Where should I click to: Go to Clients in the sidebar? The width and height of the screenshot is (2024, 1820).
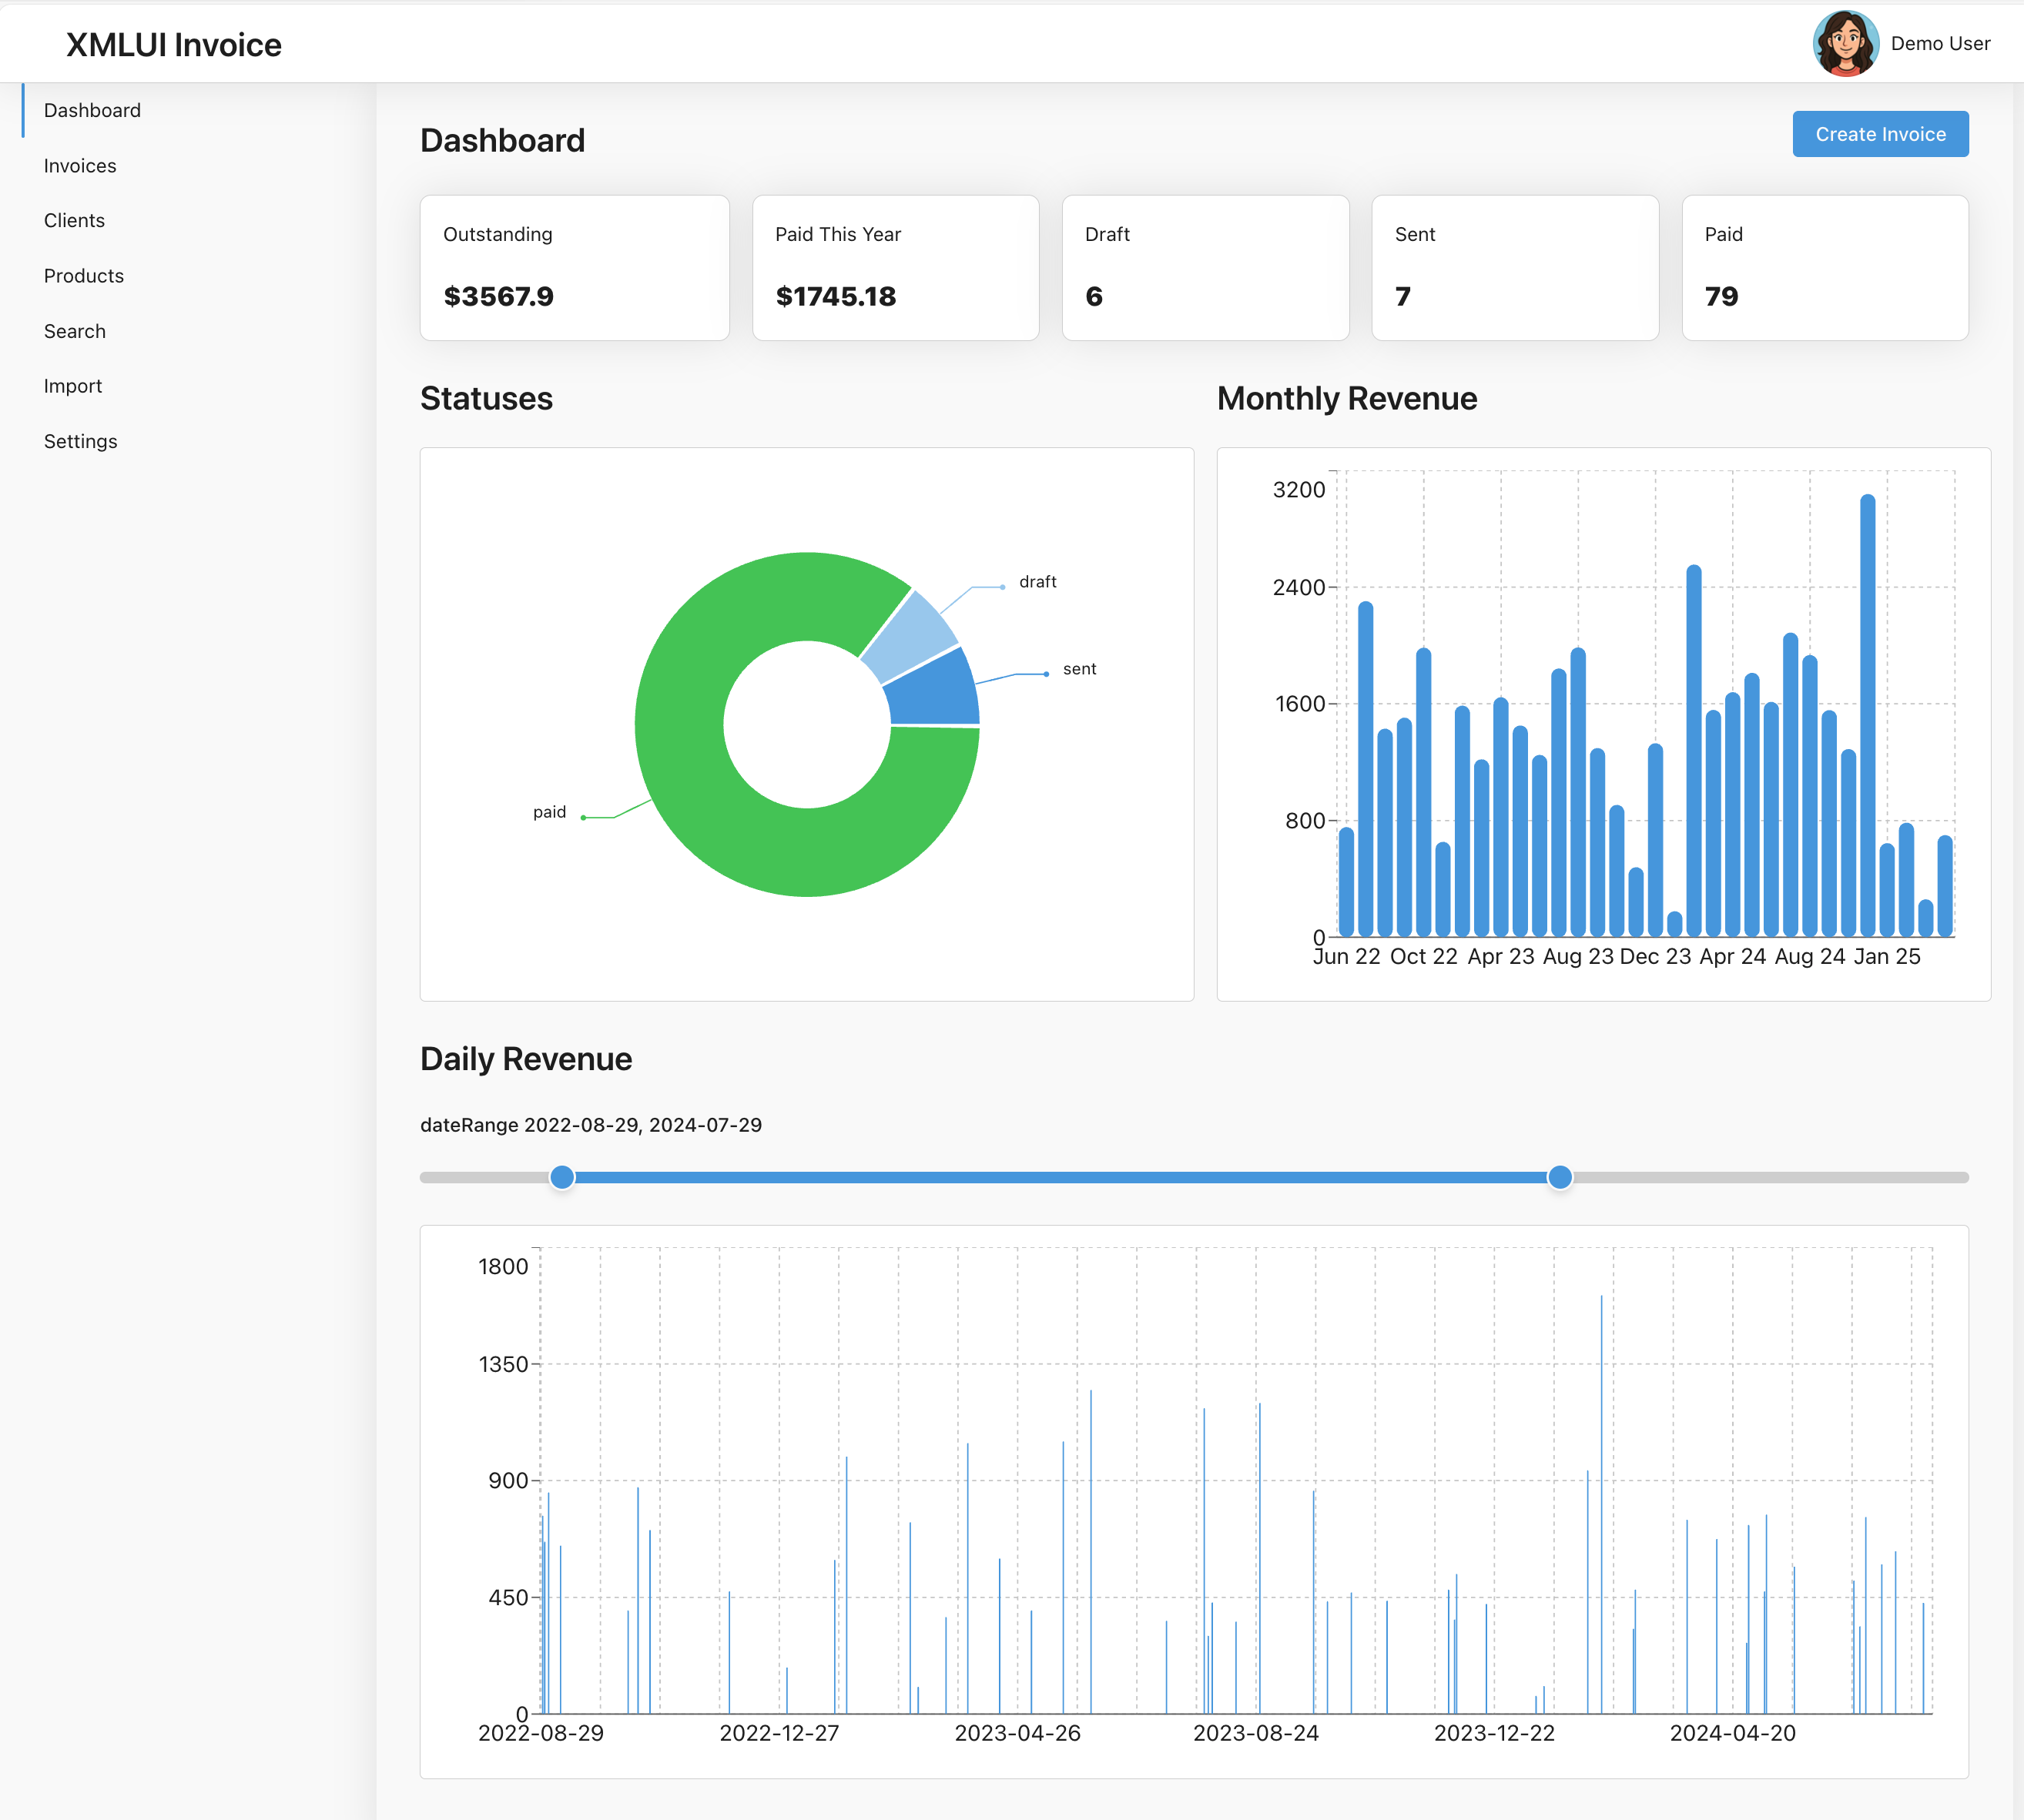[x=74, y=221]
